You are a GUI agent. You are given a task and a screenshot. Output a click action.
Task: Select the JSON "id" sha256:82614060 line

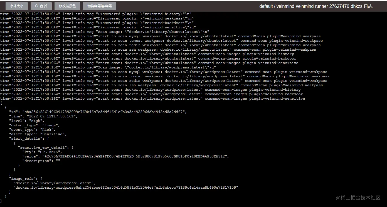pyautogui.click(x=98, y=112)
